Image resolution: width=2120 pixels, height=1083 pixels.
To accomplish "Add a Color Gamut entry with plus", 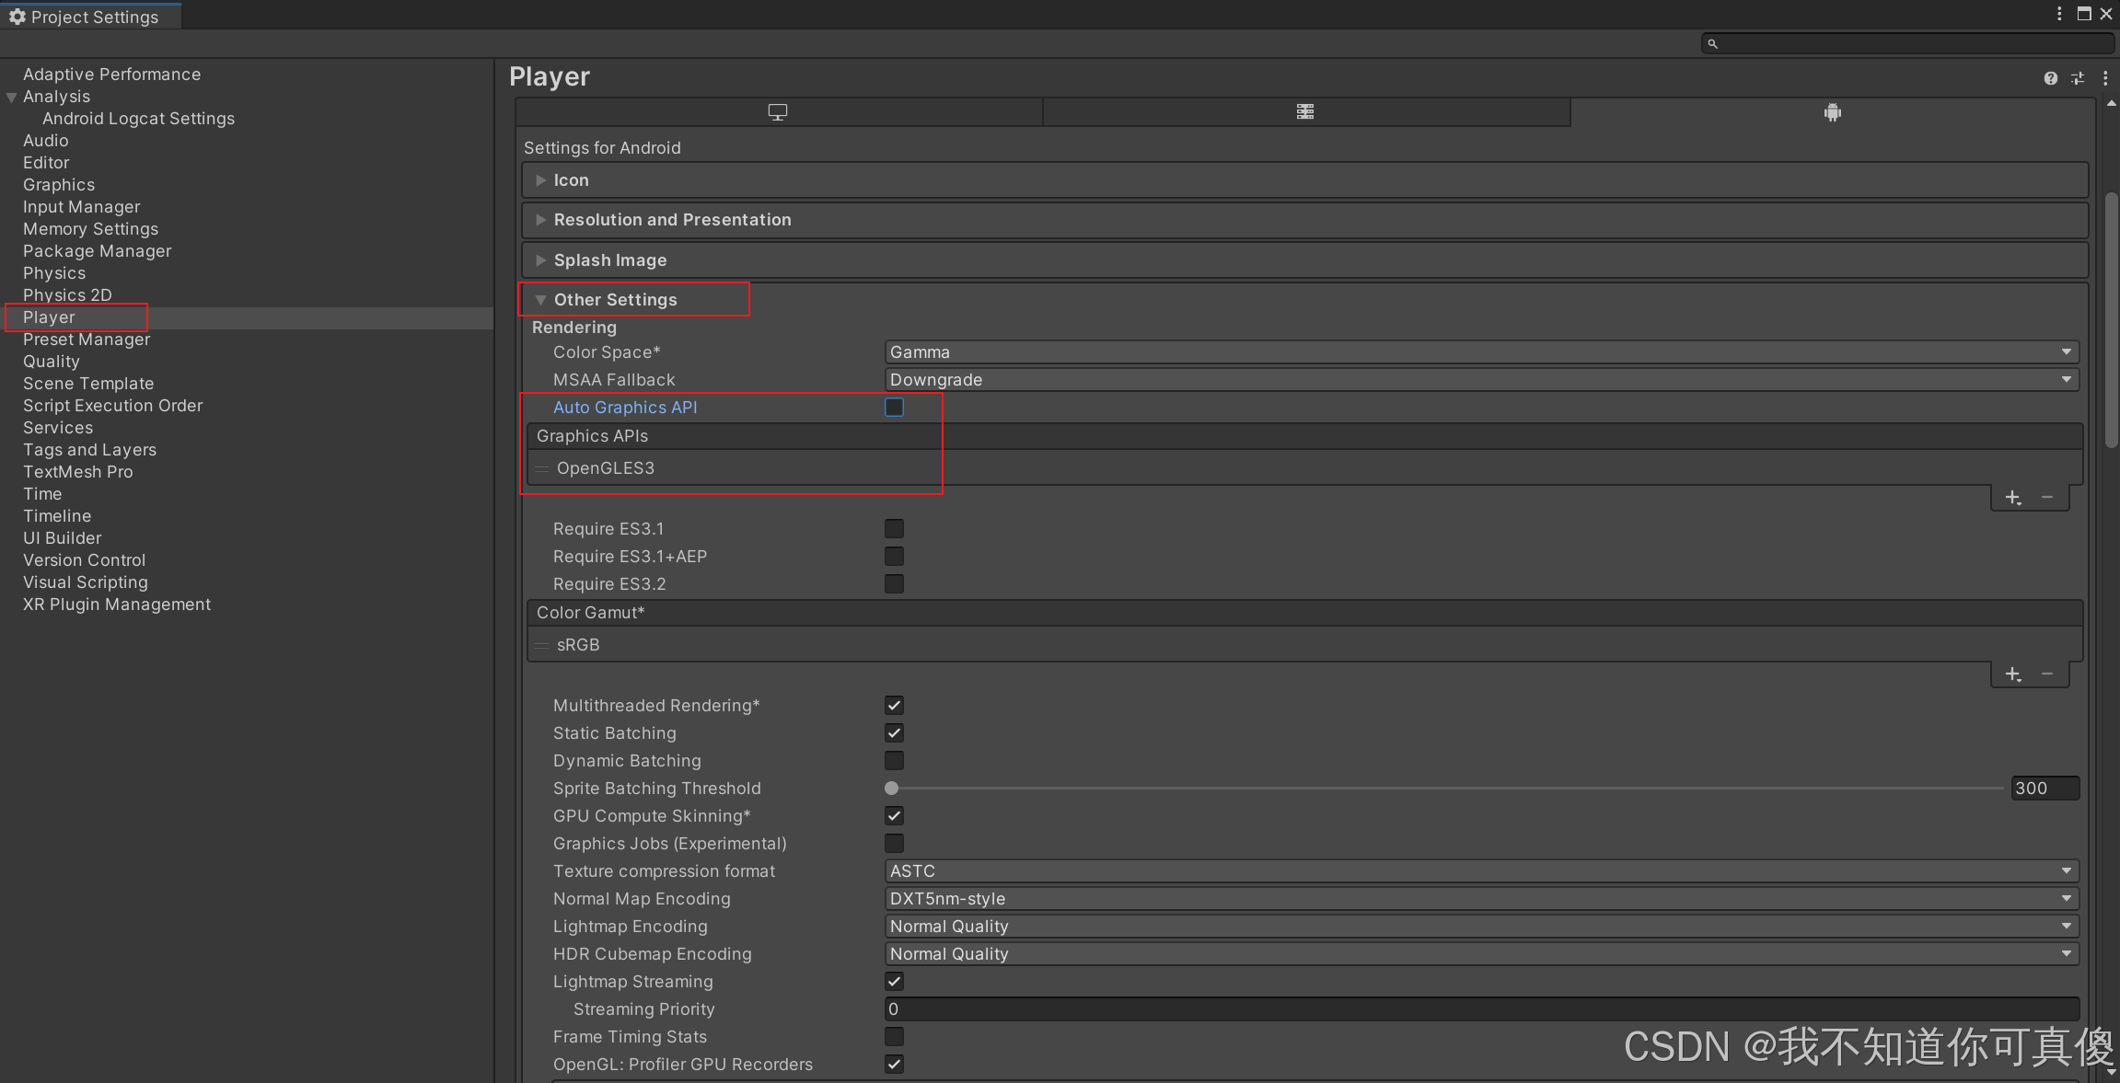I will point(2013,674).
